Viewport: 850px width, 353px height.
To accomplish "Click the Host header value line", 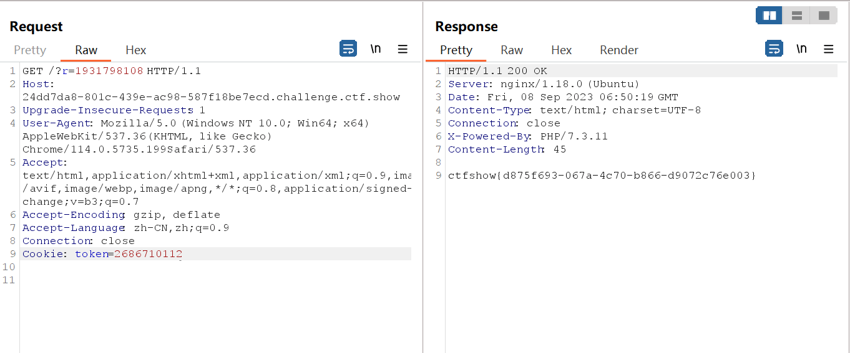I will coord(211,97).
